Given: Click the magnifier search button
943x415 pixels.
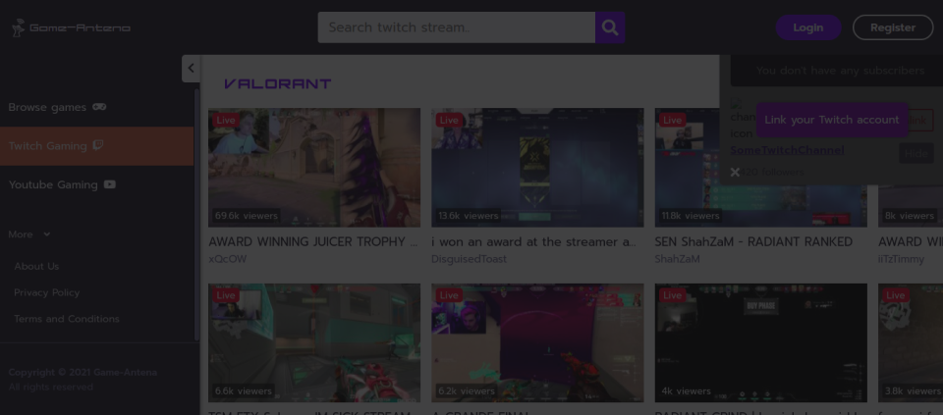Looking at the screenshot, I should [610, 27].
